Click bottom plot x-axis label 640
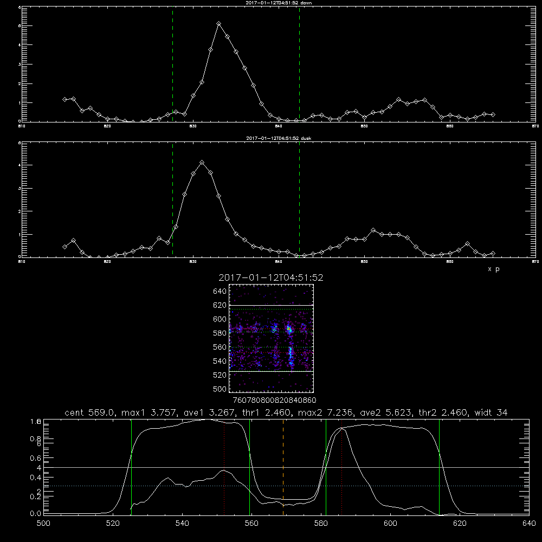This screenshot has width=542, height=542. click(x=529, y=524)
